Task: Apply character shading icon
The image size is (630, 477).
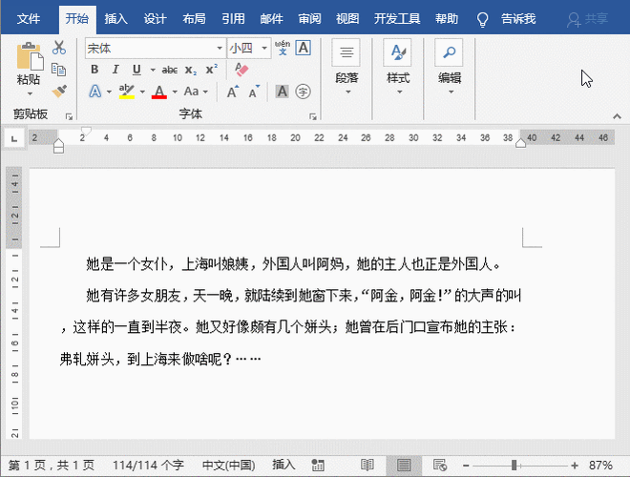Action: click(x=283, y=92)
